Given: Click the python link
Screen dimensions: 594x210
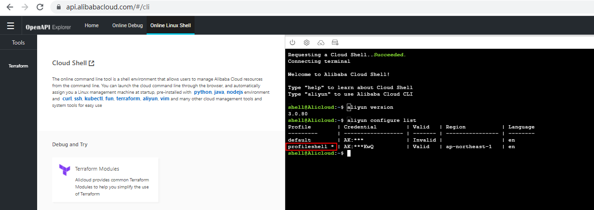Looking at the screenshot, I should pos(203,92).
